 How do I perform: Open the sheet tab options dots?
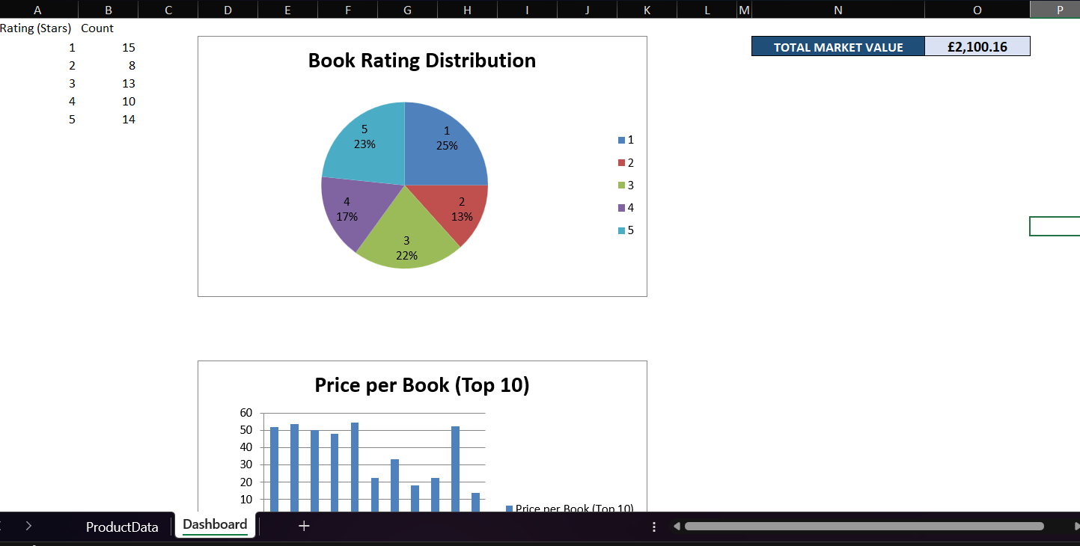click(x=654, y=527)
